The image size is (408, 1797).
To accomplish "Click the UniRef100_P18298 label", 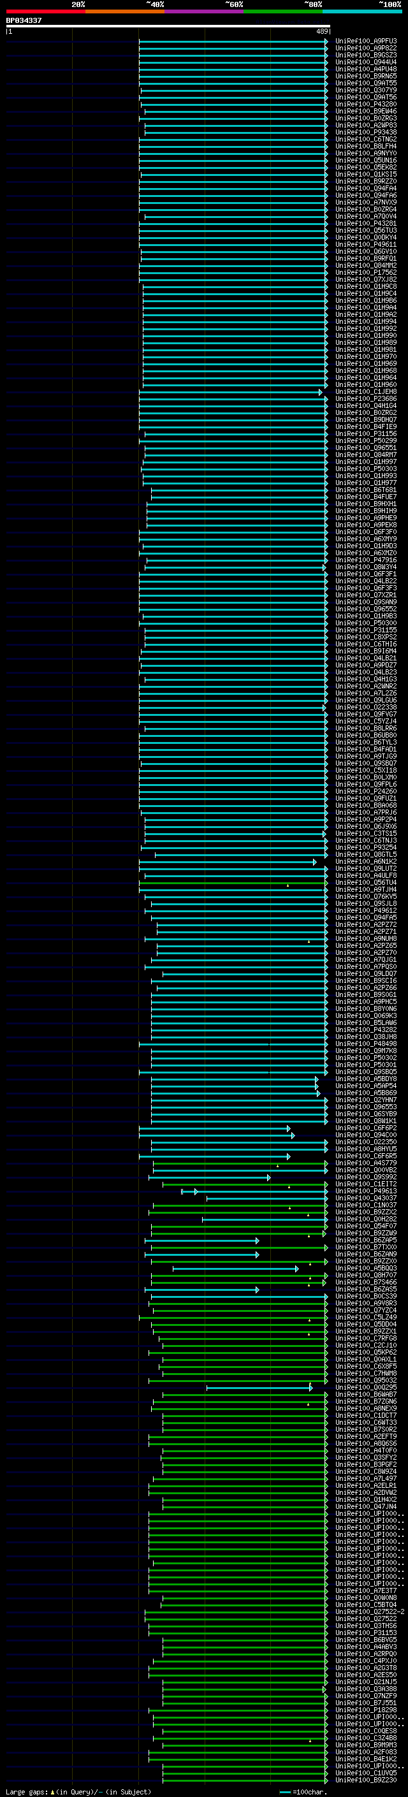I will [x=366, y=1710].
